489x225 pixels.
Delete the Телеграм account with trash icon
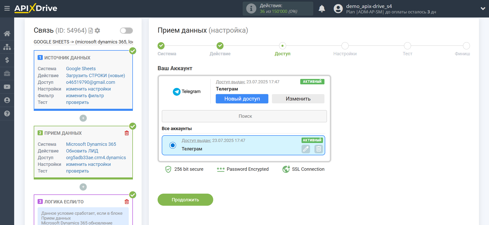pyautogui.click(x=319, y=149)
